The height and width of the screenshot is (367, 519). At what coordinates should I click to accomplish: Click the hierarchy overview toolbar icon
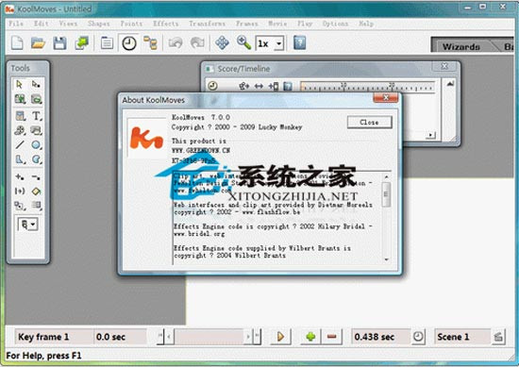(151, 43)
